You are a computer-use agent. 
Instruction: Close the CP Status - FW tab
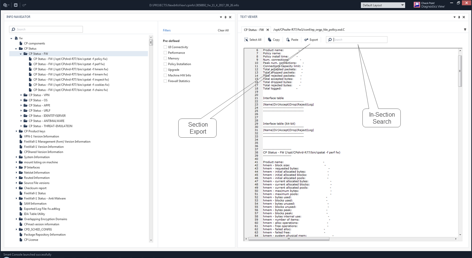point(268,30)
